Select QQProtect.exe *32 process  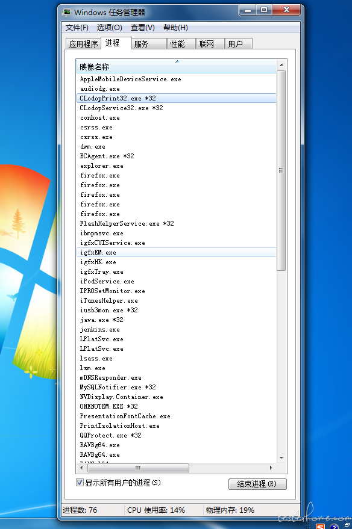pos(176,435)
